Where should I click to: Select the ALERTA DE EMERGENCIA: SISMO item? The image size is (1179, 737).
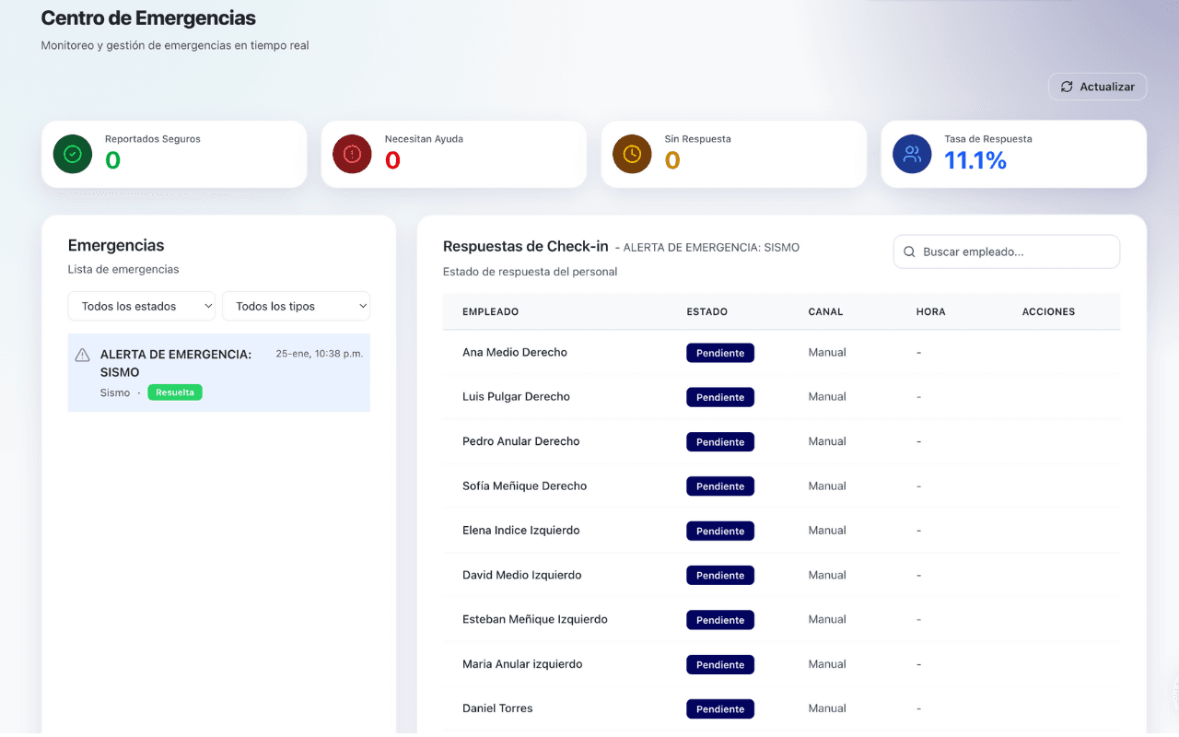point(175,363)
